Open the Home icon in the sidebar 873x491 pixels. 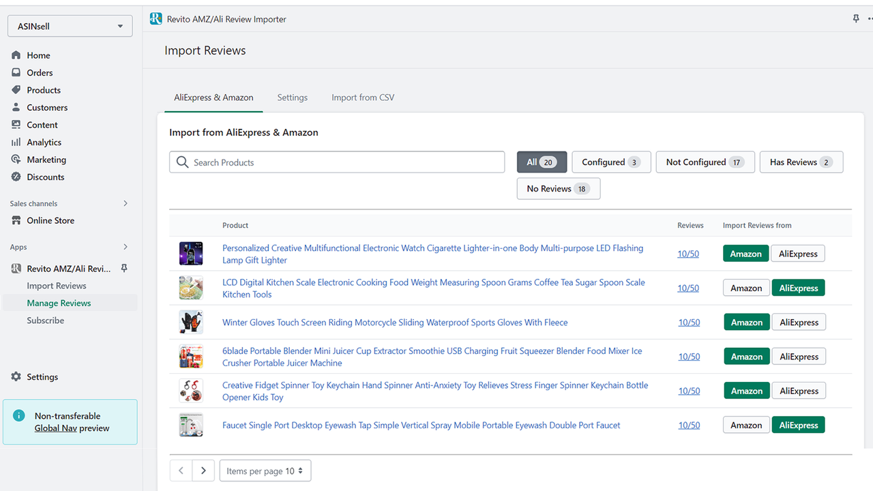point(16,55)
